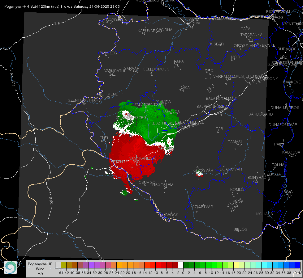Viewport: 303px width, 278px height.
Task: Click the DUNAÚJVÁROS label
Action: [285, 108]
